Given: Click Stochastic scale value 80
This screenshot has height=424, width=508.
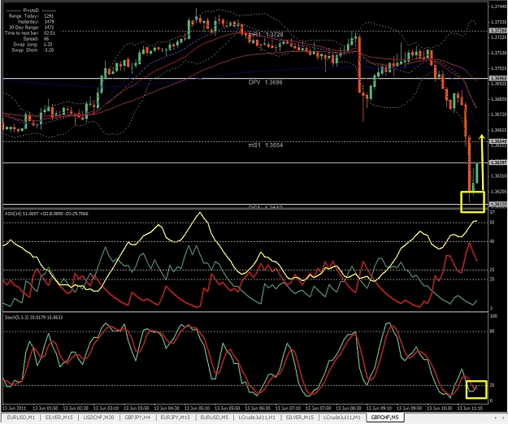Looking at the screenshot, I should [x=492, y=331].
